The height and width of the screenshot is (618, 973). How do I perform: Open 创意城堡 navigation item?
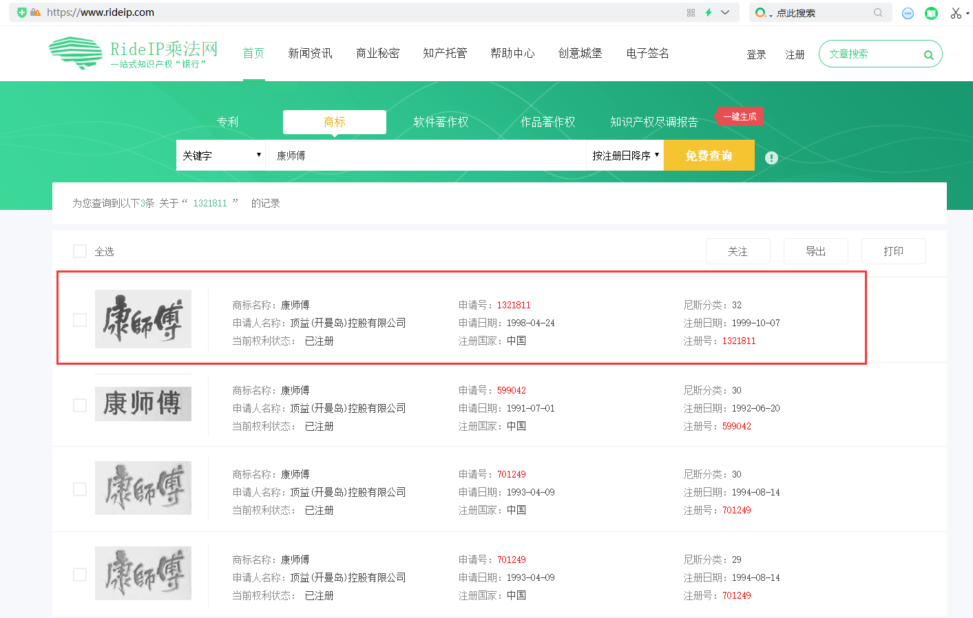pos(580,53)
